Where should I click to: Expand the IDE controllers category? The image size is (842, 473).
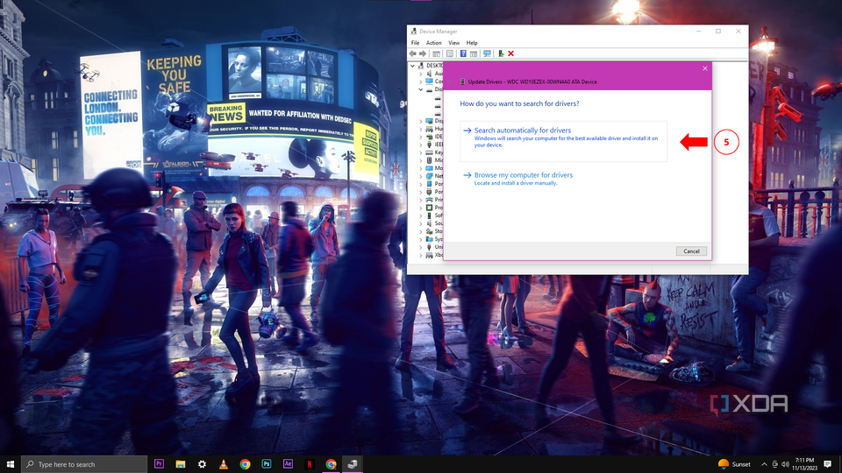421,137
